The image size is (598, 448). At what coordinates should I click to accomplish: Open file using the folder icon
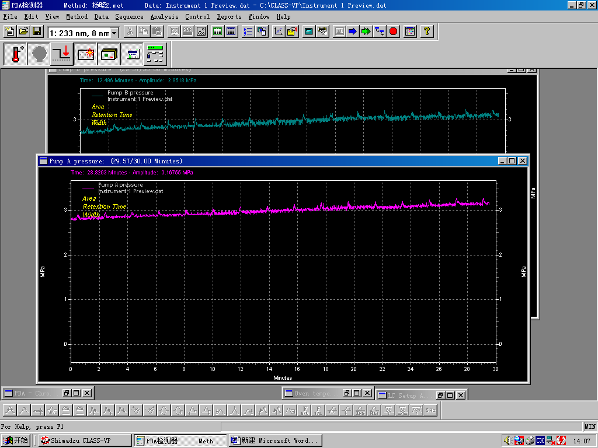24,32
